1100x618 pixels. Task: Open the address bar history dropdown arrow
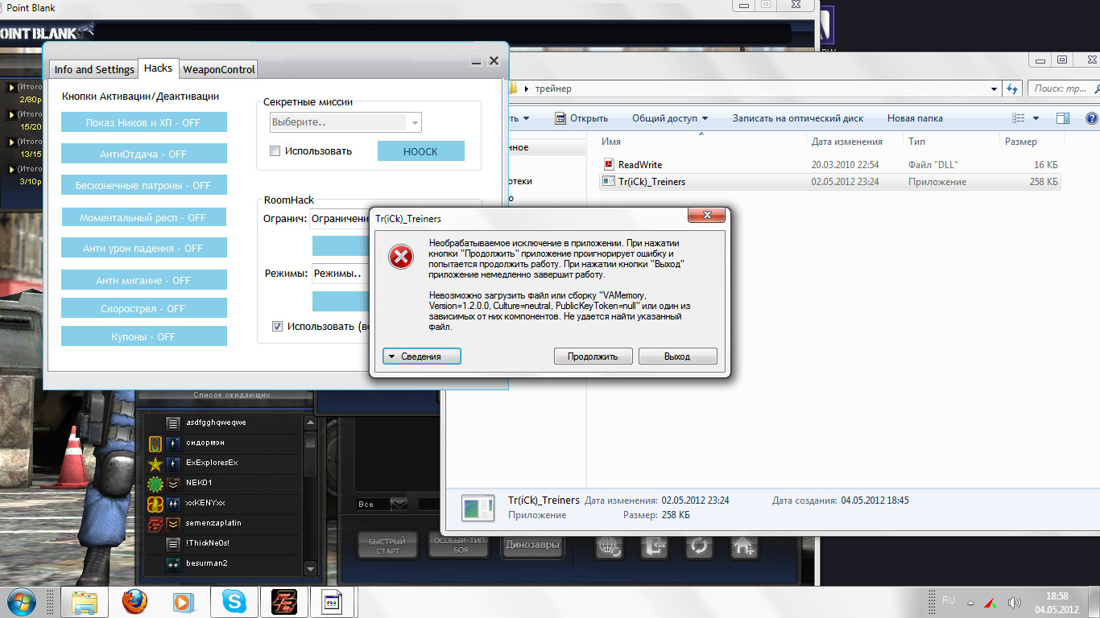click(994, 89)
